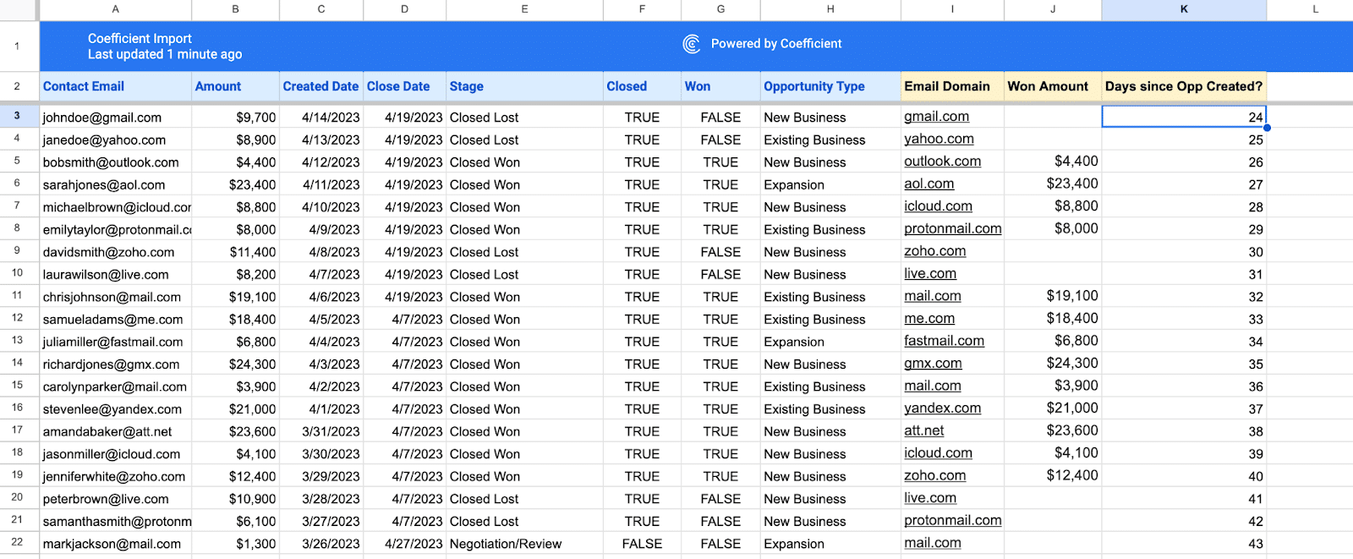This screenshot has height=559, width=1353.
Task: Select the $24,300 amount cell in column B
Action: tap(236, 364)
